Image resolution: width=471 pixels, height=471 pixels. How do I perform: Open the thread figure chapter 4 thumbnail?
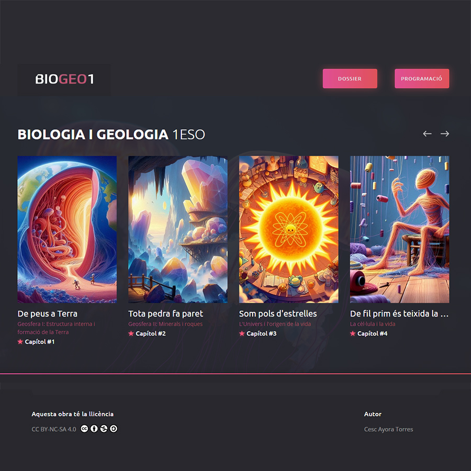[x=399, y=229]
